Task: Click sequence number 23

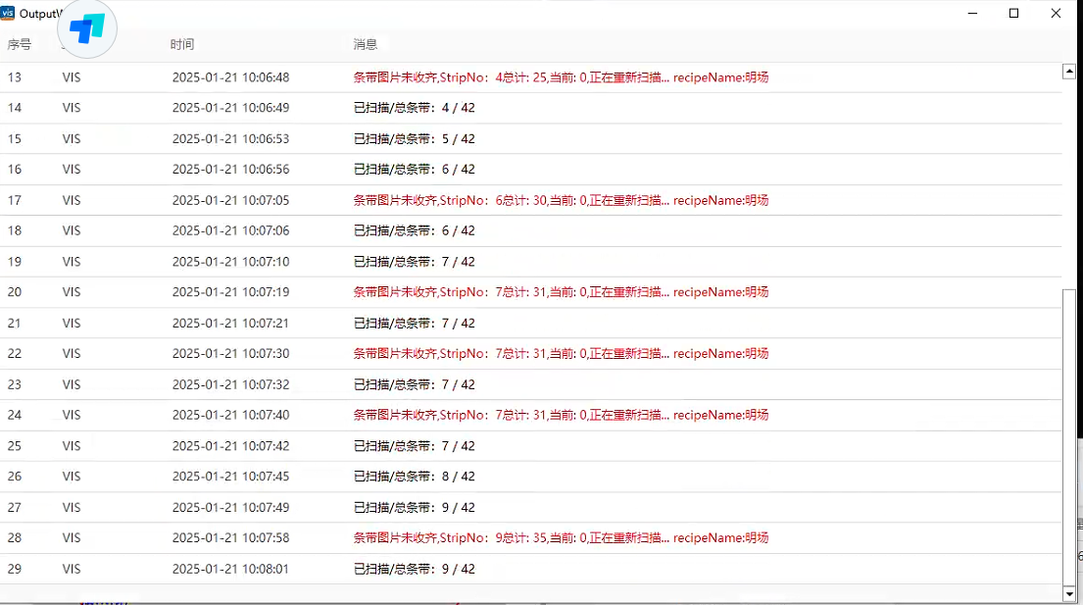Action: [15, 384]
